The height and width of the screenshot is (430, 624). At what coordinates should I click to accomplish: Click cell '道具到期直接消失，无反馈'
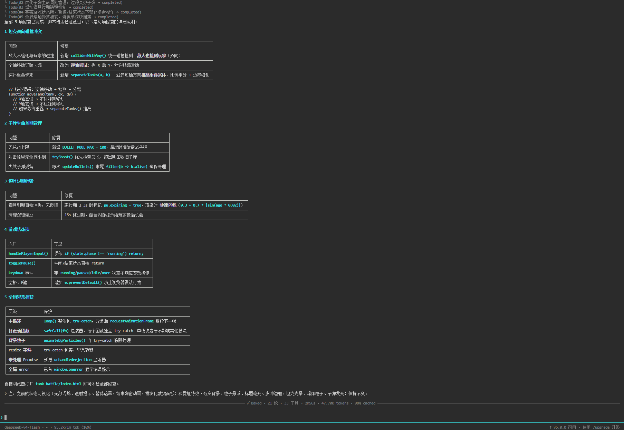tap(33, 205)
